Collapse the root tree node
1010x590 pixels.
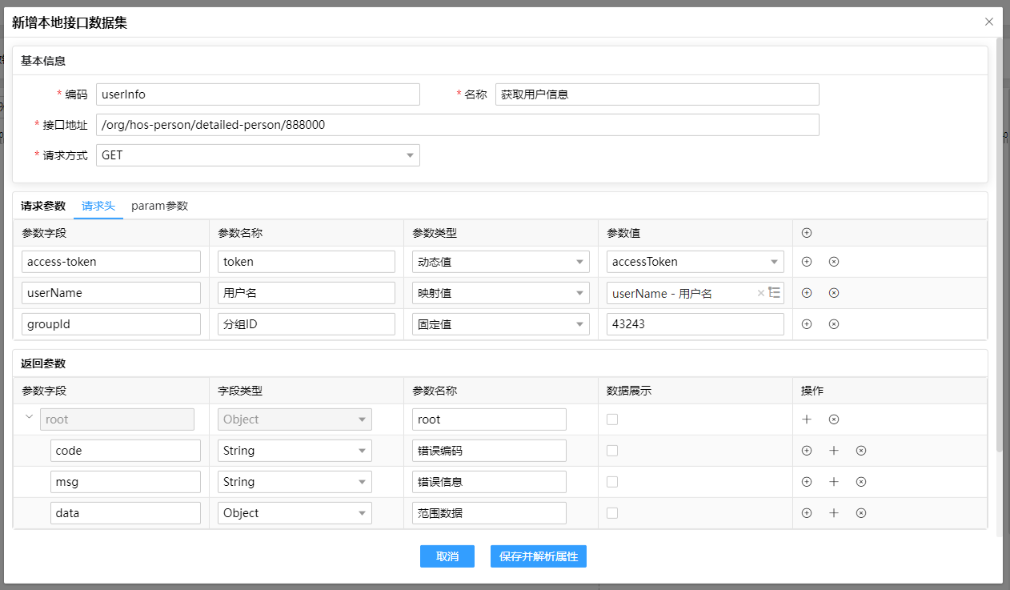30,418
